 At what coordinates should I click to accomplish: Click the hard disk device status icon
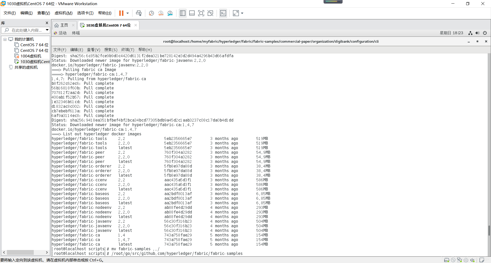pyautogui.click(x=447, y=260)
